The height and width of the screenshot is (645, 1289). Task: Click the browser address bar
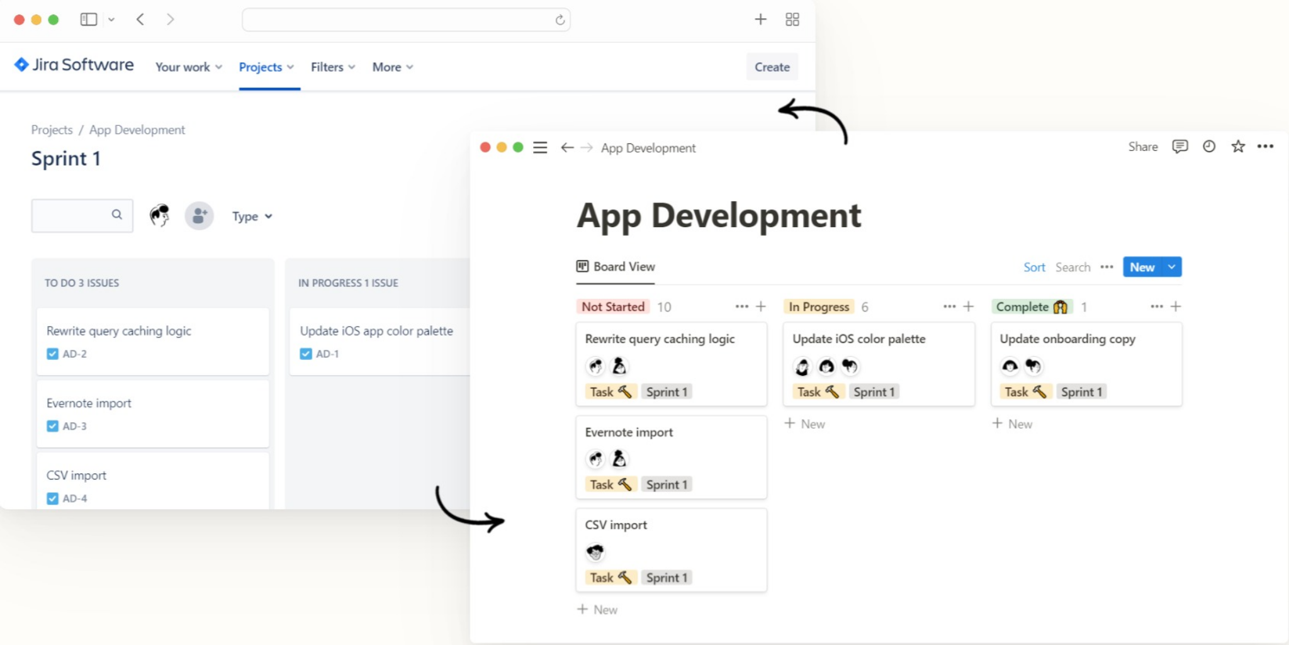click(406, 20)
